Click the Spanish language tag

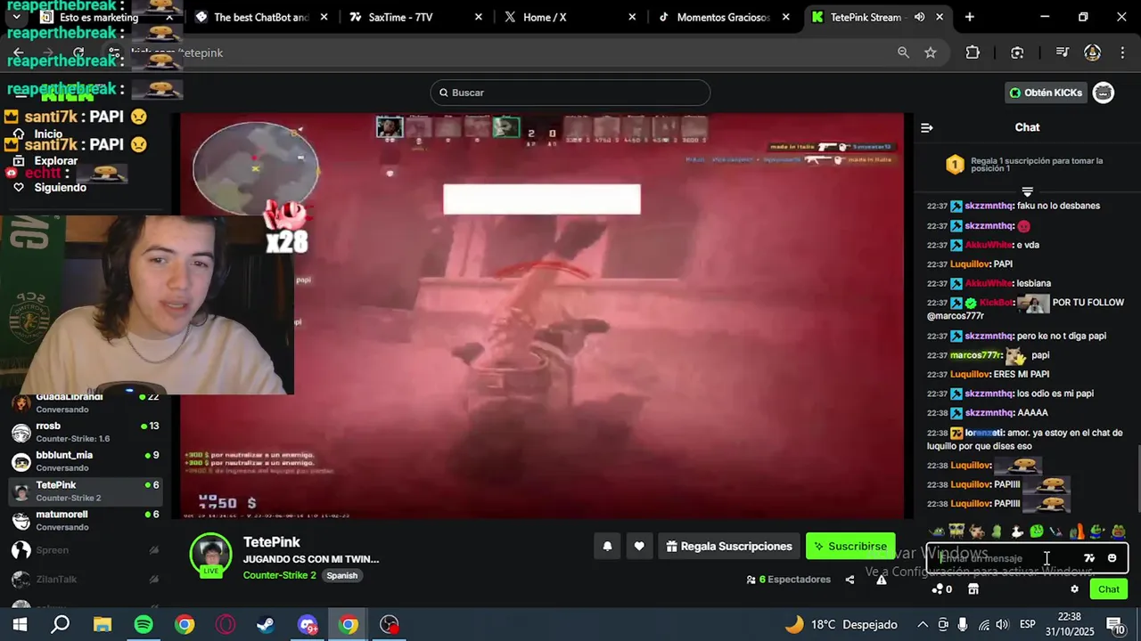(341, 576)
